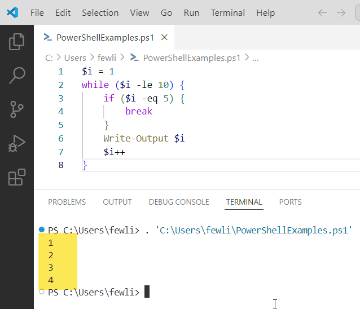Expand the PowerShellExamples.ps1 breadcrumb item

click(192, 58)
